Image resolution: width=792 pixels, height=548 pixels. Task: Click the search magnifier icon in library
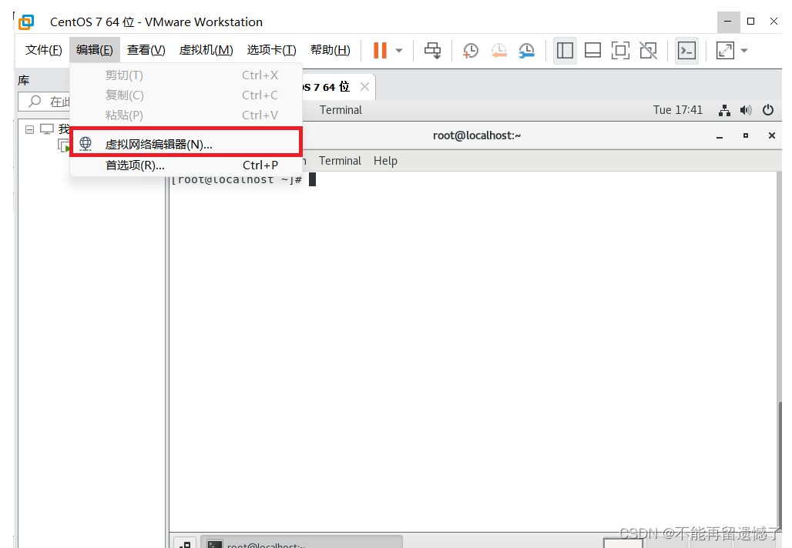point(35,102)
